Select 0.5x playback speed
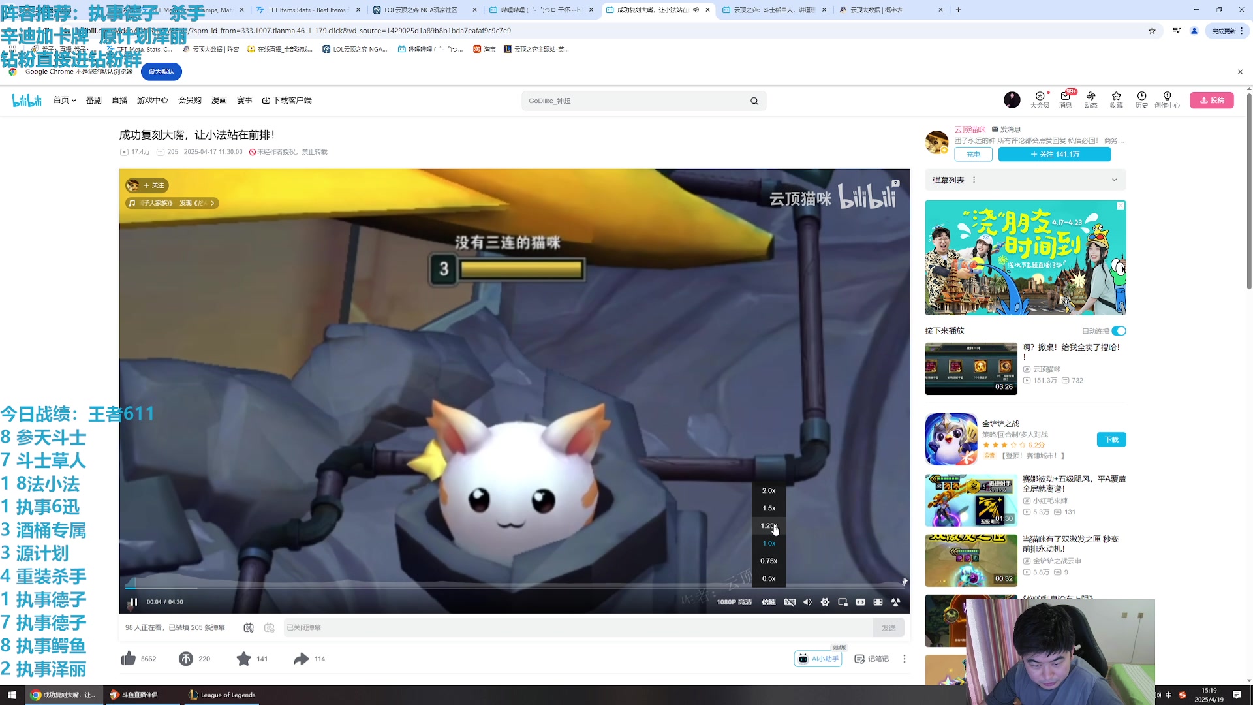This screenshot has height=705, width=1253. [x=769, y=578]
